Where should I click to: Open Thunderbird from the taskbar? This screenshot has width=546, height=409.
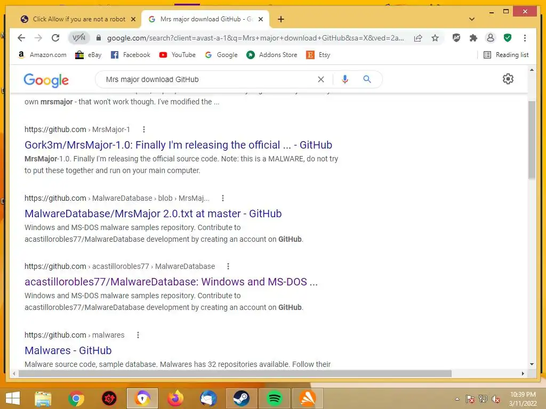[208, 398]
